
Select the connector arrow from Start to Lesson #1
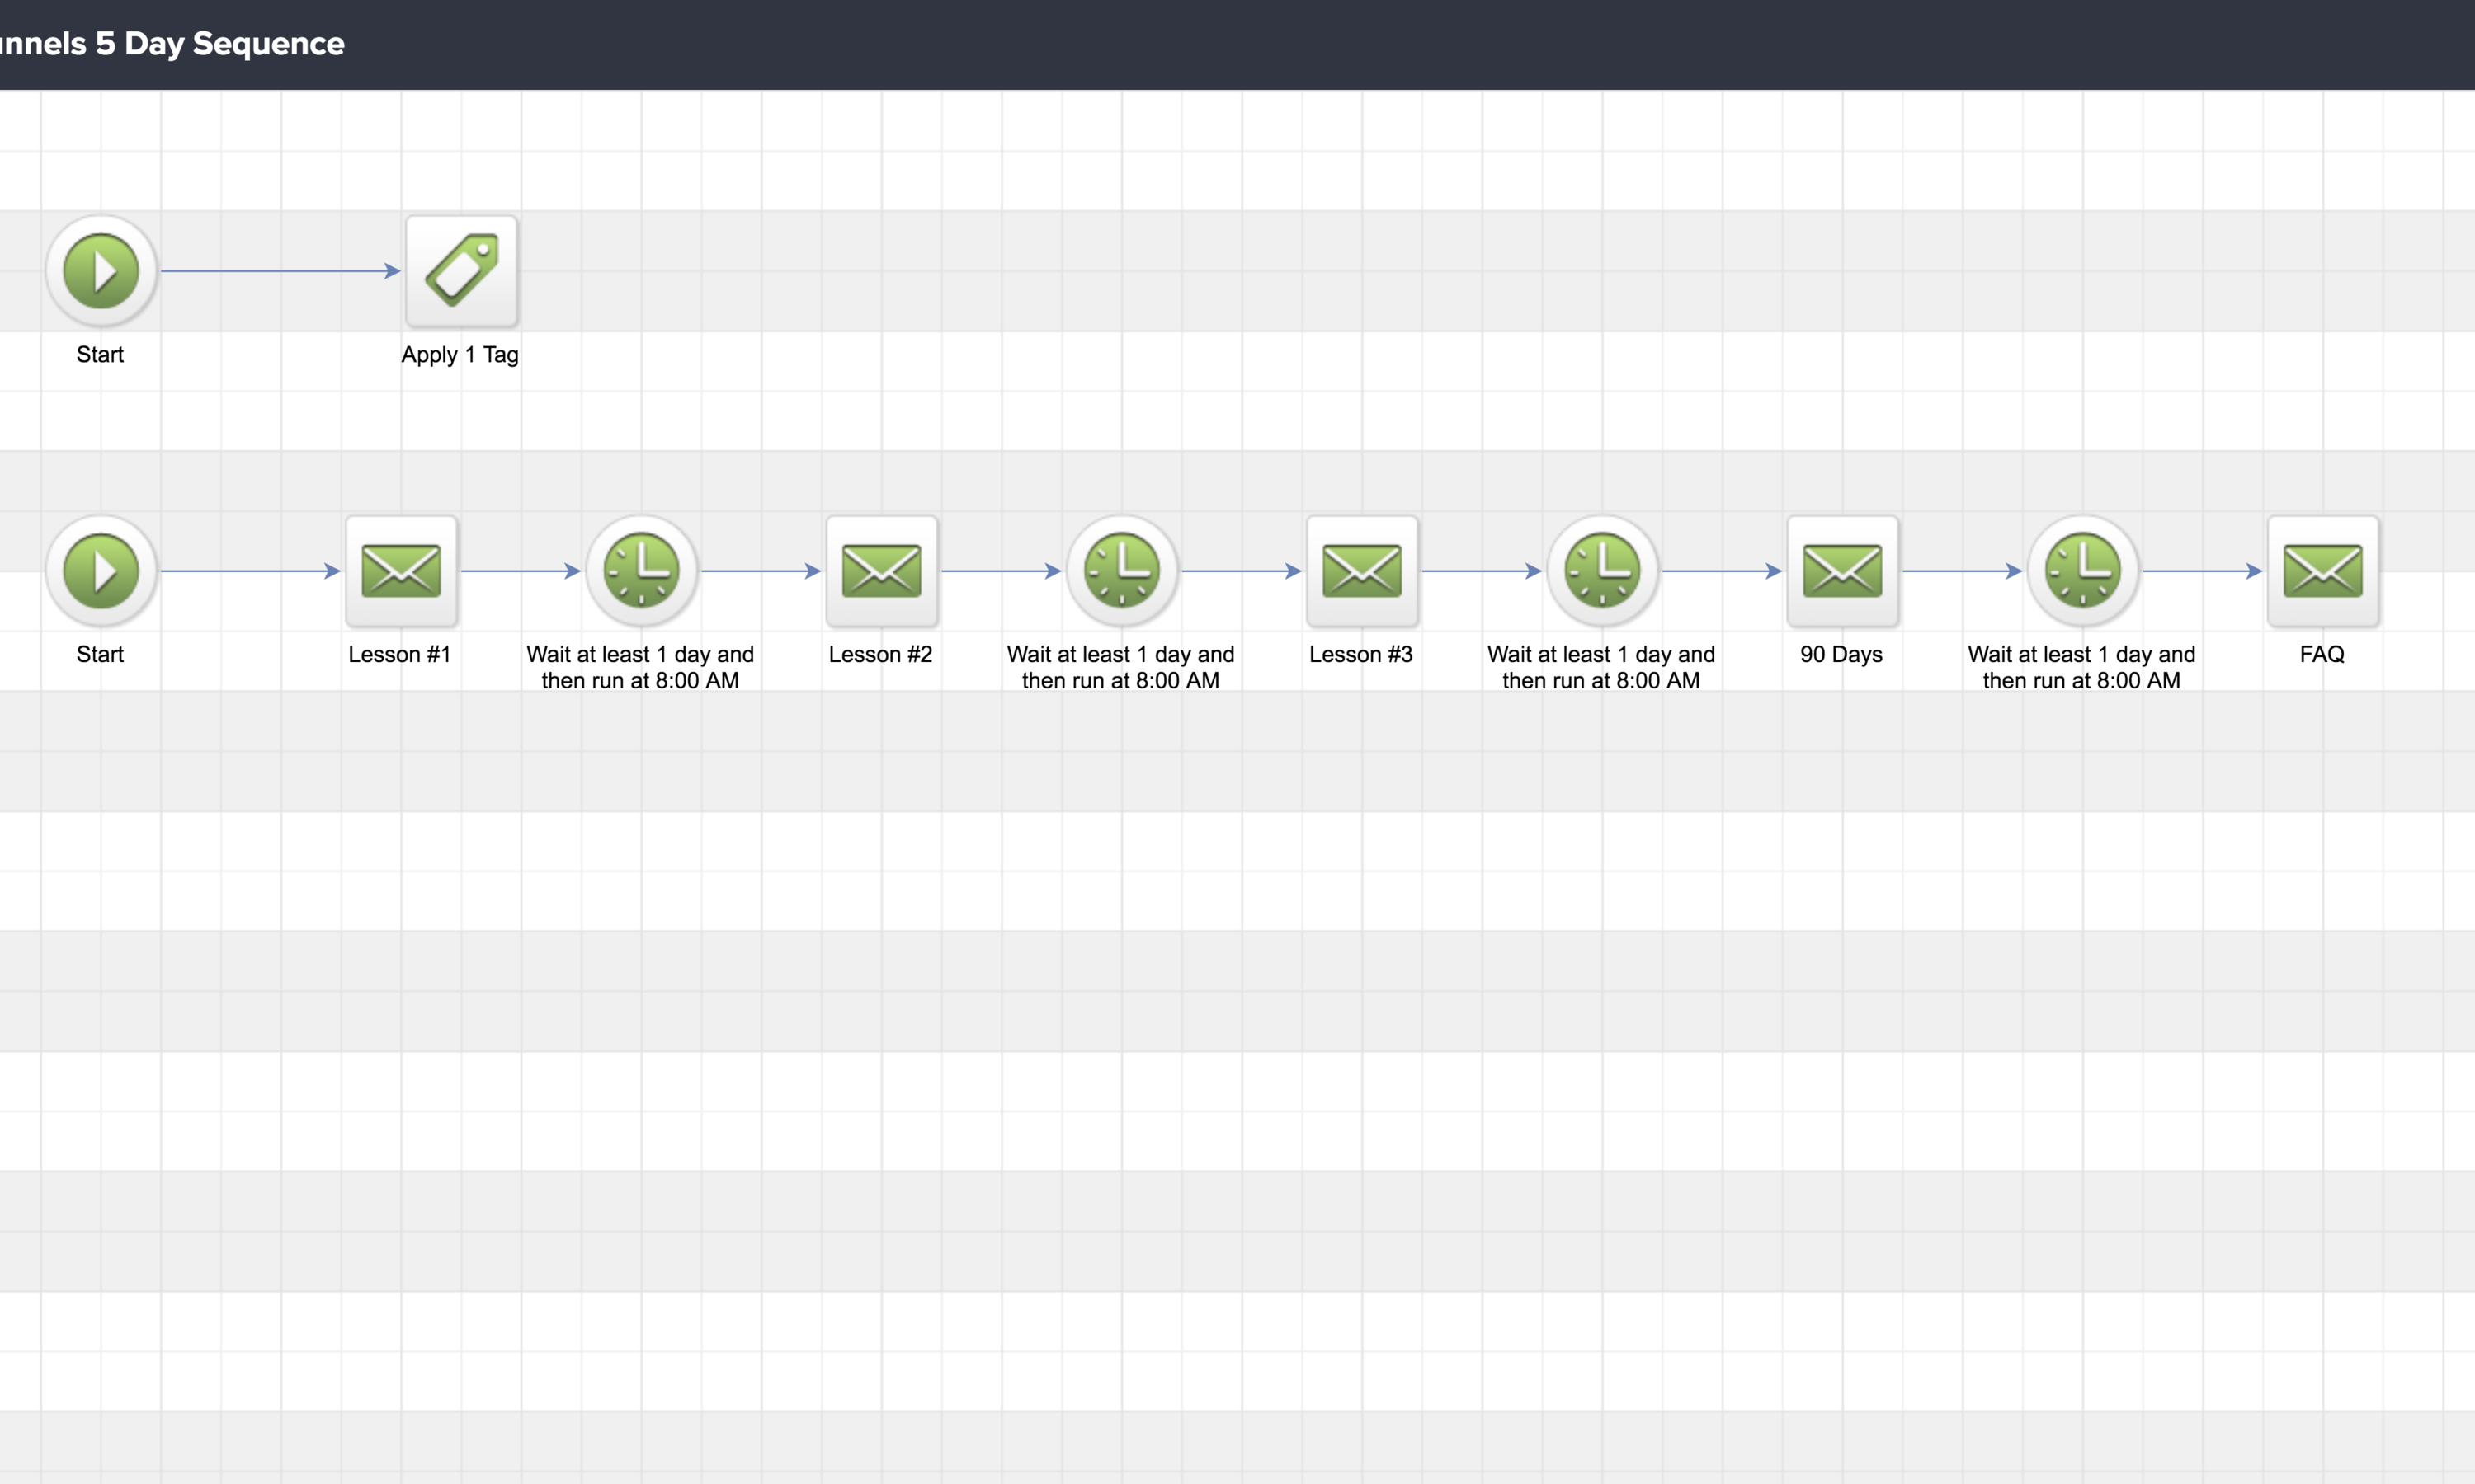pyautogui.click(x=250, y=571)
